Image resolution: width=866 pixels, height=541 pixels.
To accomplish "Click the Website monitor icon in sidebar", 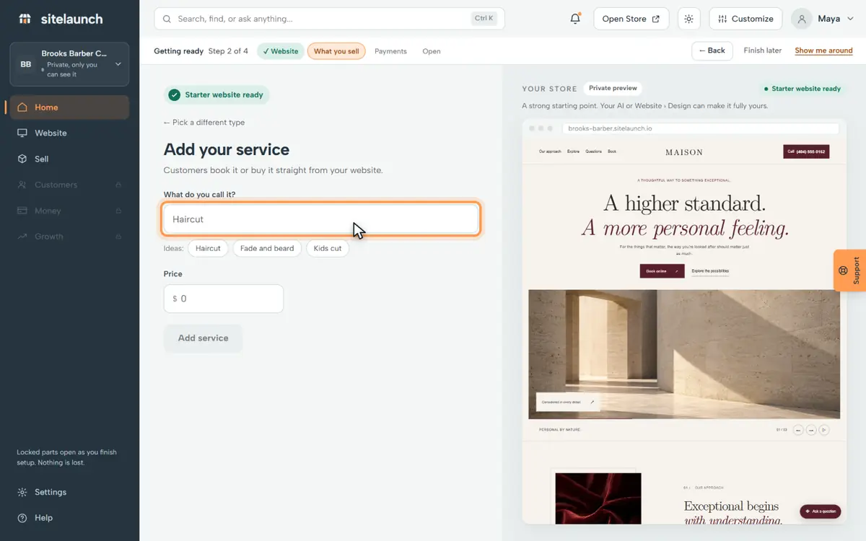I will tap(22, 133).
